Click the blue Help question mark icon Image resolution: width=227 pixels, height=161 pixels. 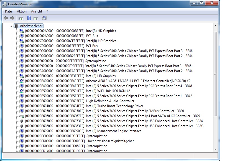[29, 18]
